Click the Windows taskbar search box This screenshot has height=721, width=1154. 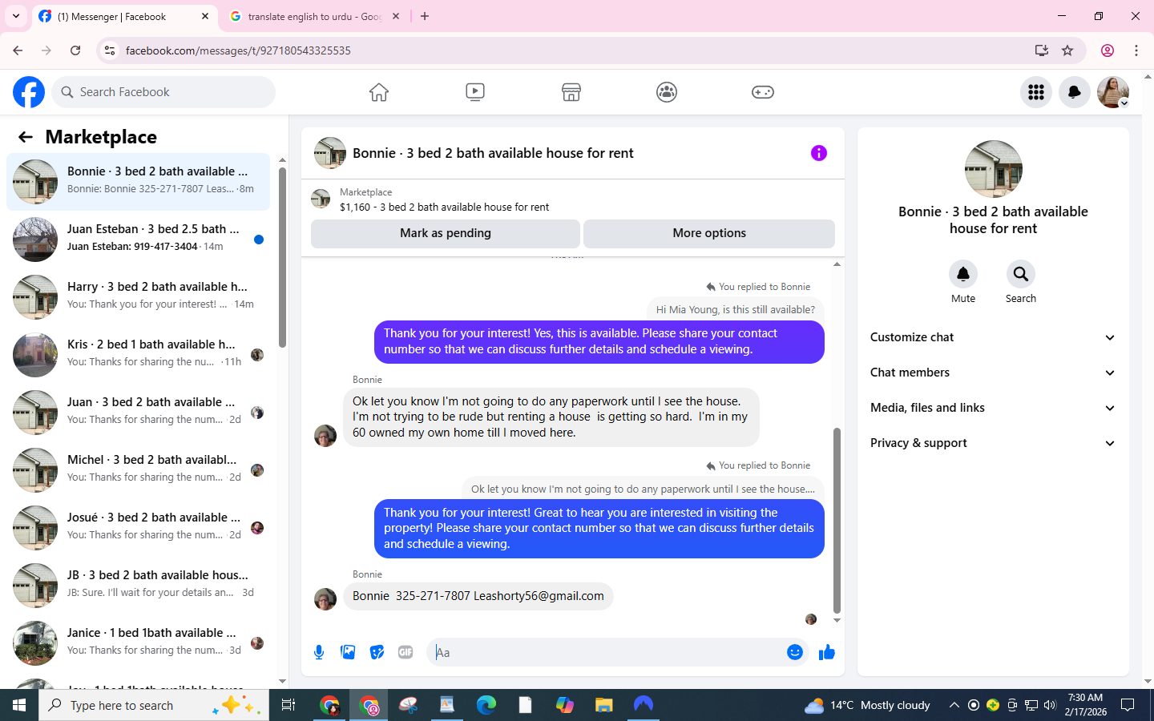tap(154, 705)
